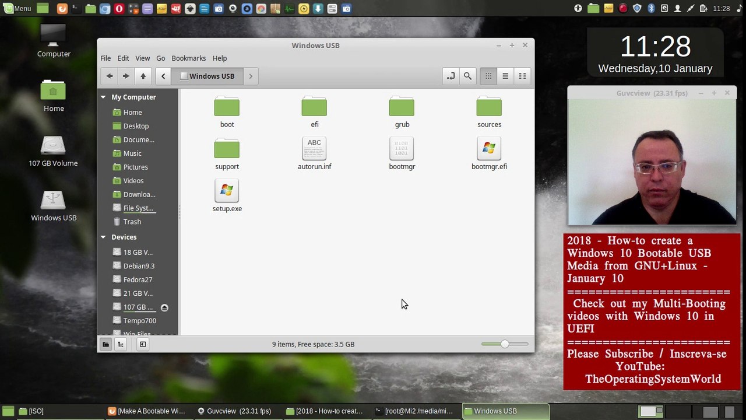The height and width of the screenshot is (420, 746).
Task: Click red record tray icon
Action: pos(623,8)
